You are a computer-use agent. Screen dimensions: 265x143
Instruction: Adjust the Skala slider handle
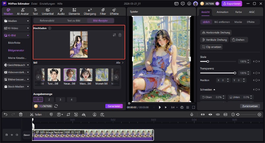pyautogui.click(x=208, y=62)
